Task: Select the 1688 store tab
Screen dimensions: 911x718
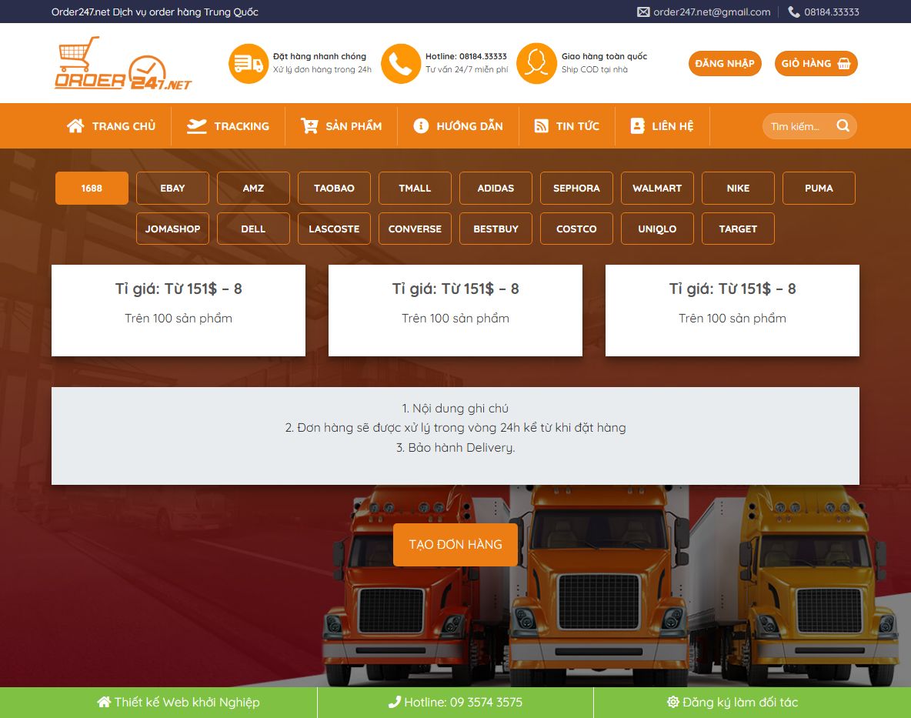Action: click(92, 189)
